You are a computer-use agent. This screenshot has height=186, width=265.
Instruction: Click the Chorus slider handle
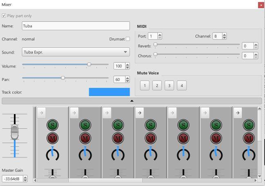(x=155, y=54)
